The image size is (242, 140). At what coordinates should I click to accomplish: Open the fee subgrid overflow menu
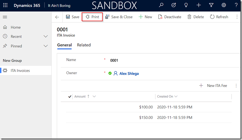pos(236,86)
